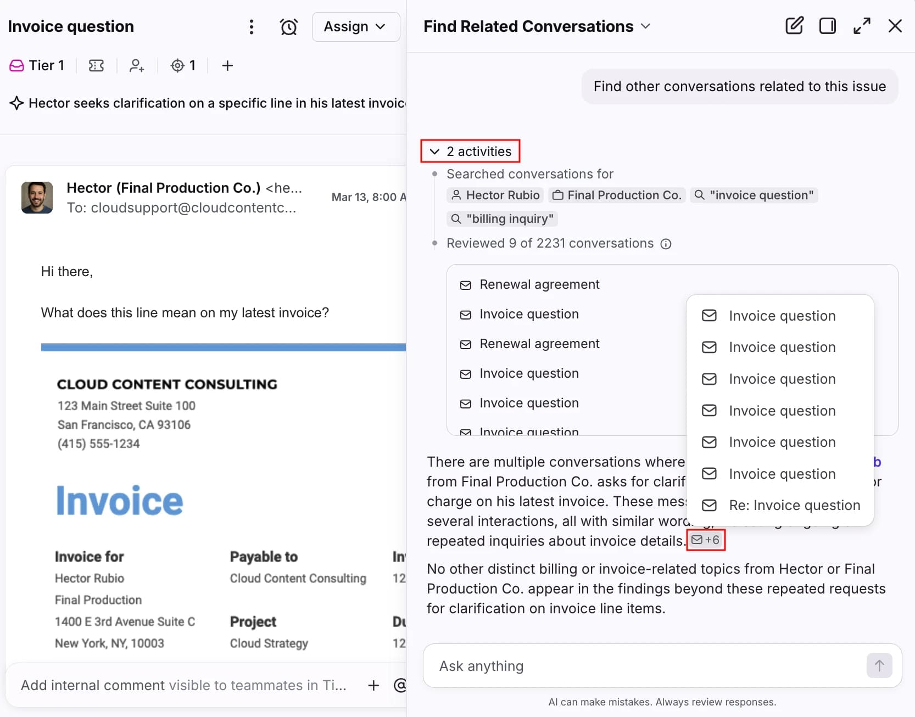The width and height of the screenshot is (915, 717).
Task: Open the Re: Invoice question popup entry
Action: pos(780,505)
